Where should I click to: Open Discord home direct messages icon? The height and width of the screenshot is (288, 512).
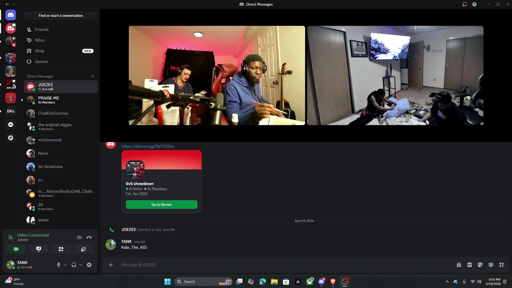[11, 15]
